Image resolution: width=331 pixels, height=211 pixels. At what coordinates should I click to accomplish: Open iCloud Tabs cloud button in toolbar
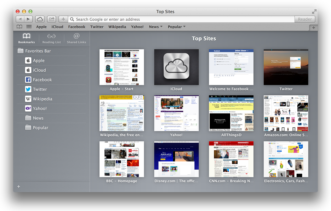[40, 19]
